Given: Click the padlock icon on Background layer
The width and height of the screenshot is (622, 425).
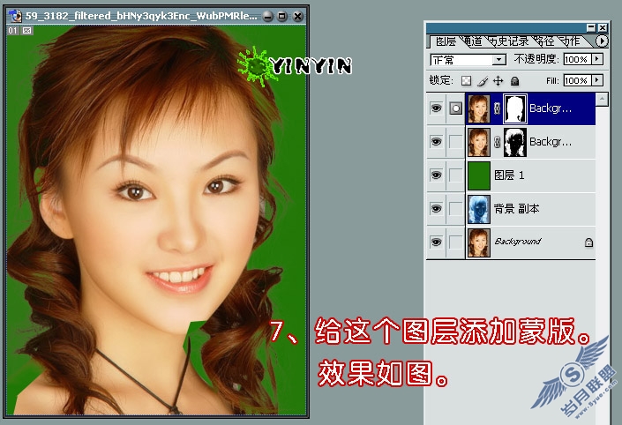Looking at the screenshot, I should pyautogui.click(x=588, y=242).
